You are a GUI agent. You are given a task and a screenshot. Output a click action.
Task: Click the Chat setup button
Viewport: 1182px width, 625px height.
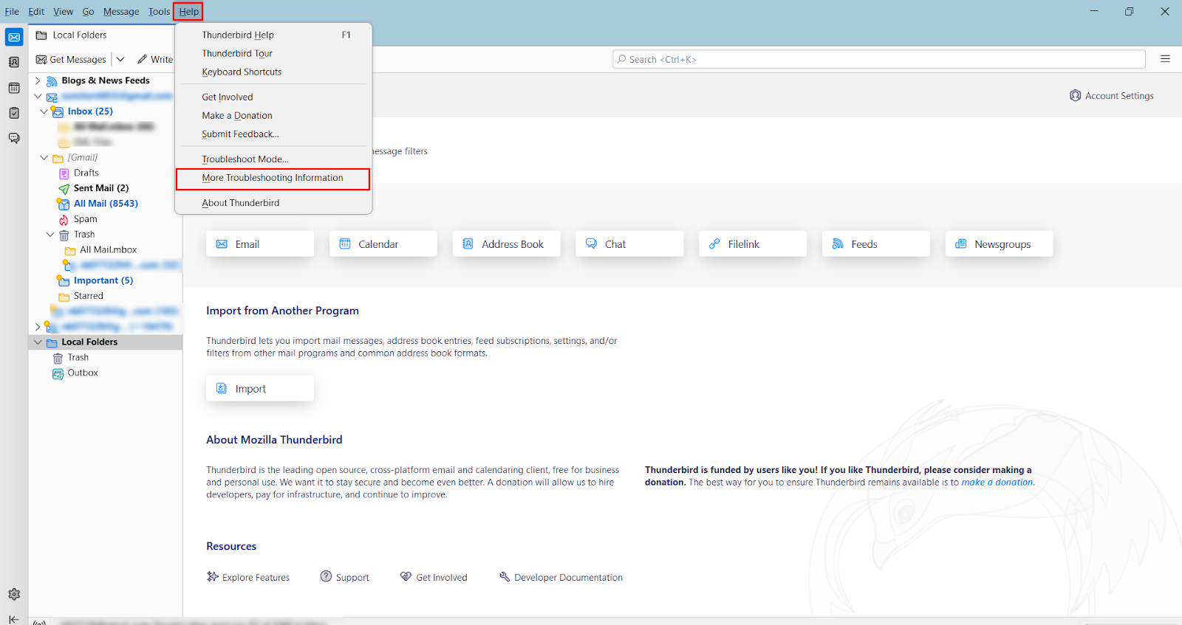630,244
